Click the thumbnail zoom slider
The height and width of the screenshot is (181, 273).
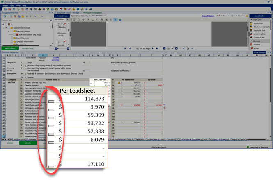[x=62, y=48]
